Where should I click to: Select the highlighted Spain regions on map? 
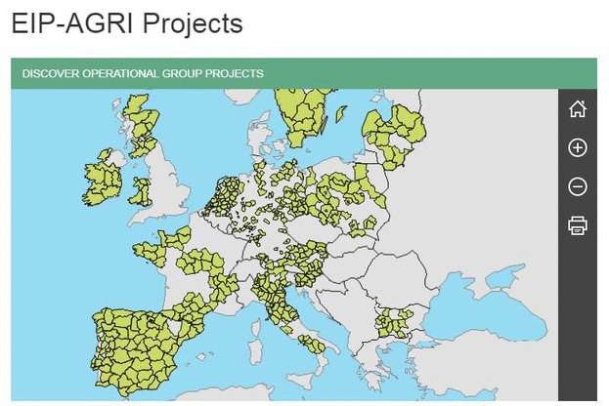[138, 349]
